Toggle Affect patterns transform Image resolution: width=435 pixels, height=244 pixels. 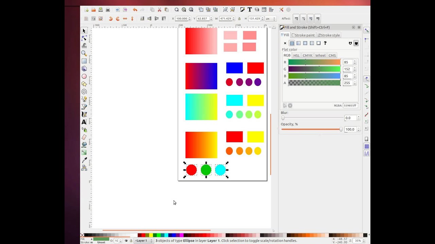(x=318, y=19)
